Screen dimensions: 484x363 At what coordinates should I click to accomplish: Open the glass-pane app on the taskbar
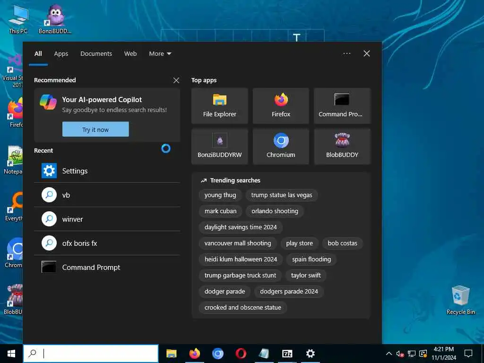coord(264,354)
